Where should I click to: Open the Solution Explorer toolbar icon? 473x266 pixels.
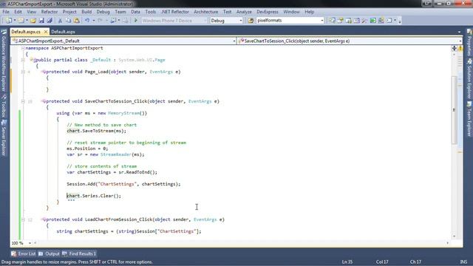pyautogui.click(x=332, y=21)
